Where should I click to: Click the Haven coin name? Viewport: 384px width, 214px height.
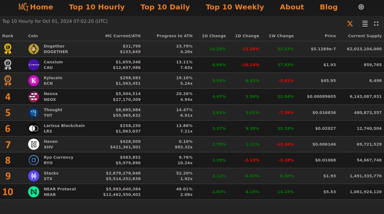click(51, 141)
